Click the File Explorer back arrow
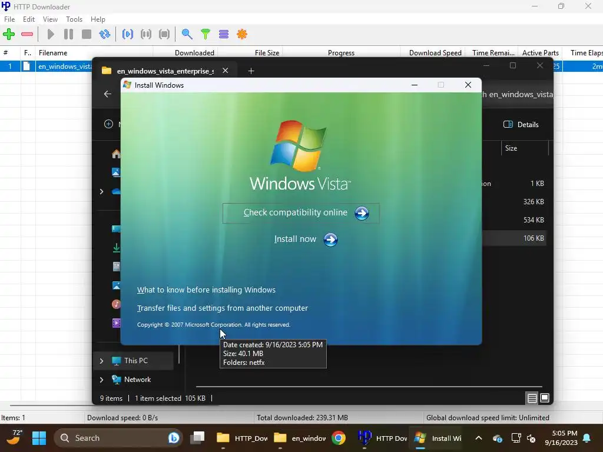This screenshot has width=603, height=452. 108,94
